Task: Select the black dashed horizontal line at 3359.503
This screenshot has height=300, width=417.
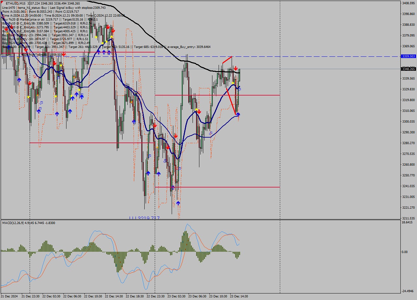Action: coord(200,56)
